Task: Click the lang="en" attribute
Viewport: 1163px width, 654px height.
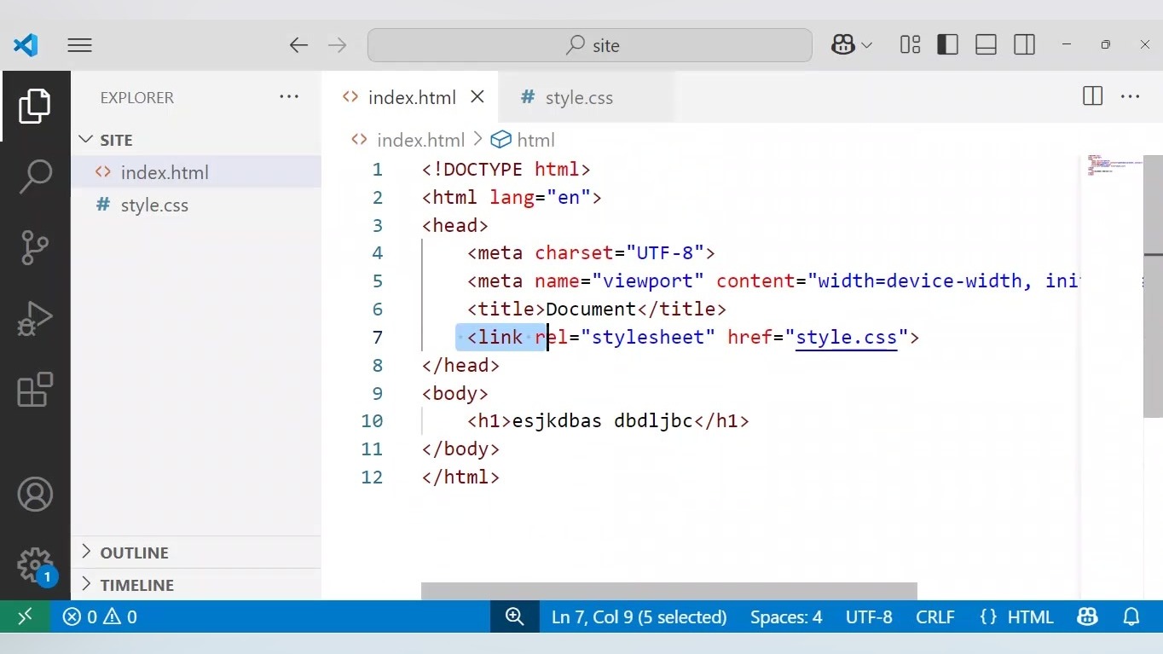Action: click(540, 197)
